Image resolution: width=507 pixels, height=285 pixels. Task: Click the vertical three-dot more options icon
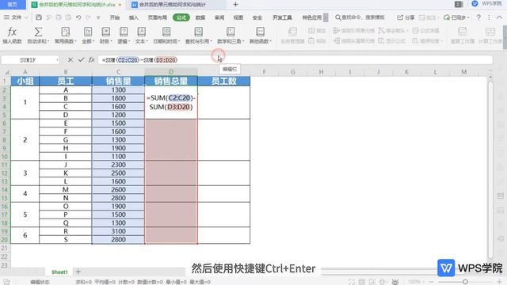(489, 17)
